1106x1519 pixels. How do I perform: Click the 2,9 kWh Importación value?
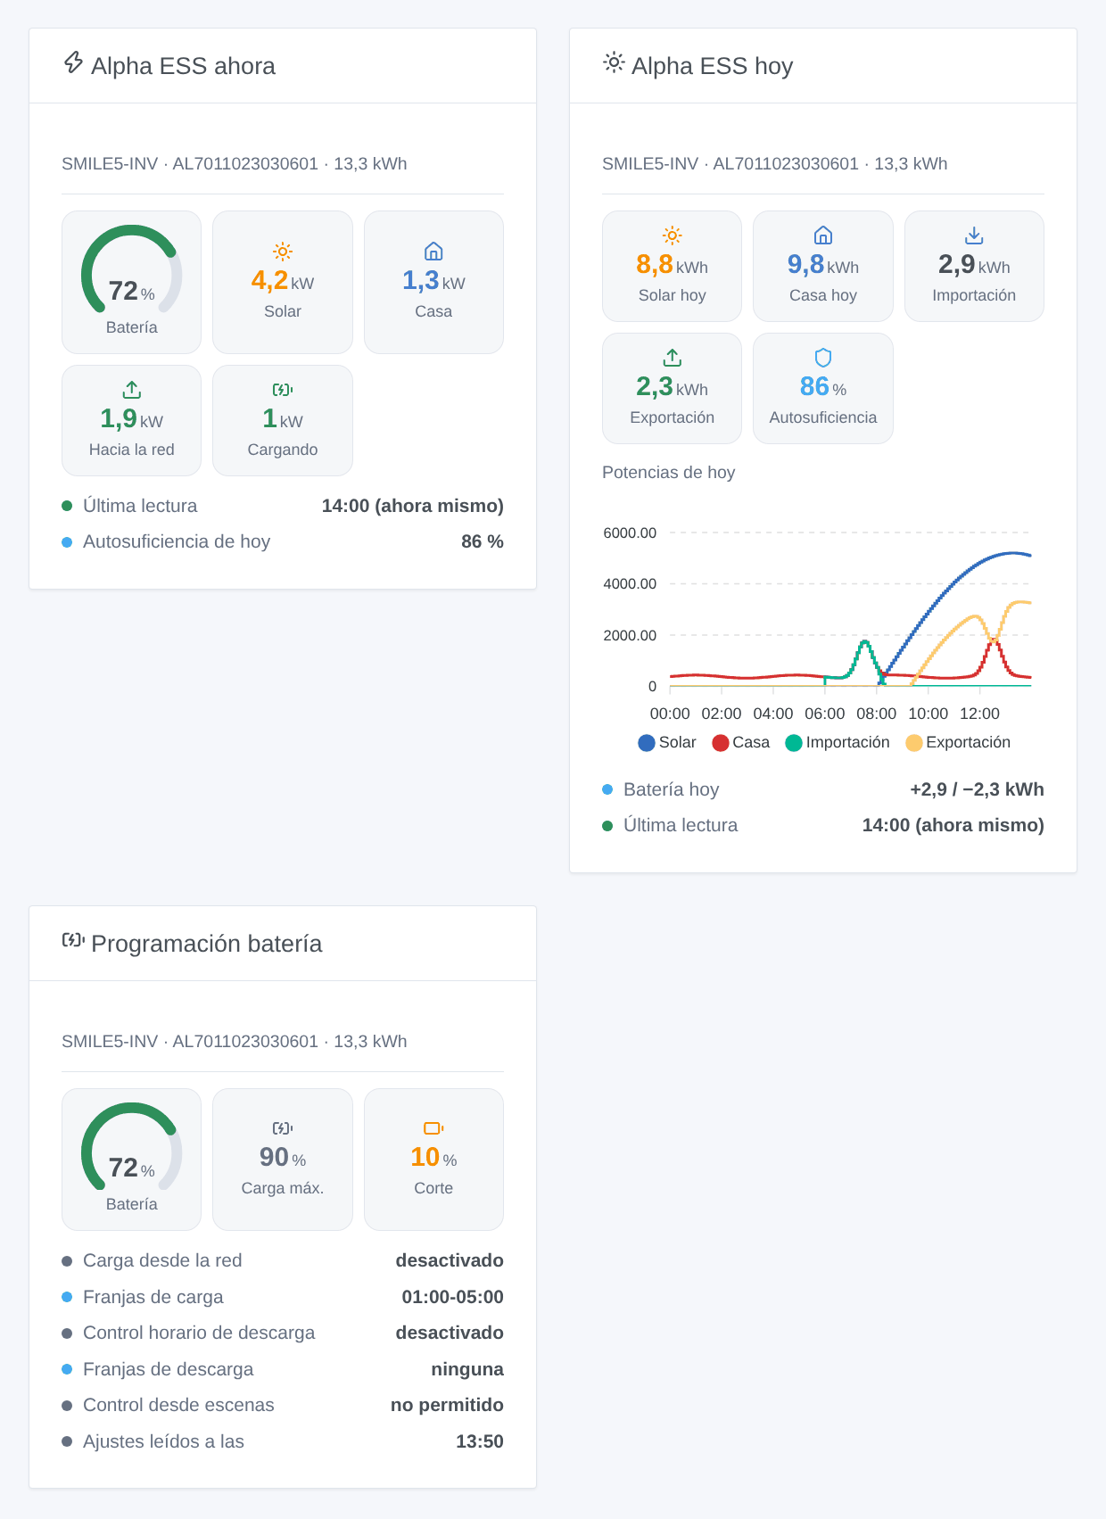[974, 265]
